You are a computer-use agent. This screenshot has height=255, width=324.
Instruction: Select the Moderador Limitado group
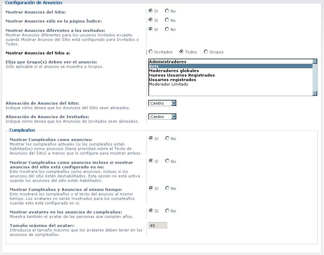(x=174, y=84)
